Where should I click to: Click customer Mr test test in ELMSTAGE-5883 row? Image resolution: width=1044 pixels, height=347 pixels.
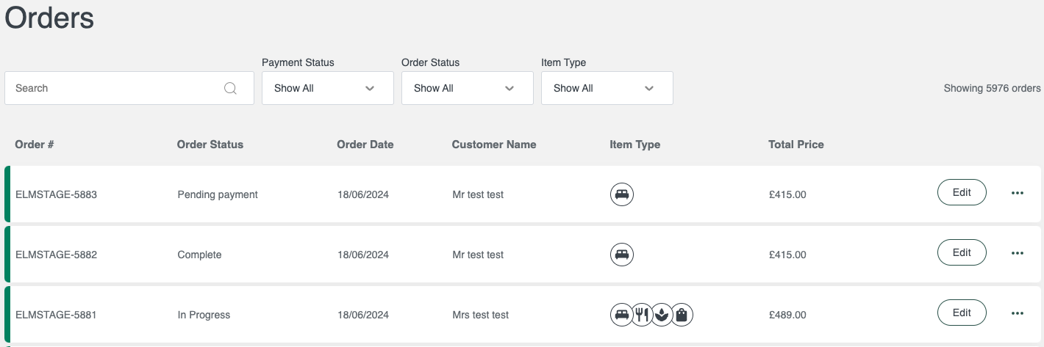(478, 195)
